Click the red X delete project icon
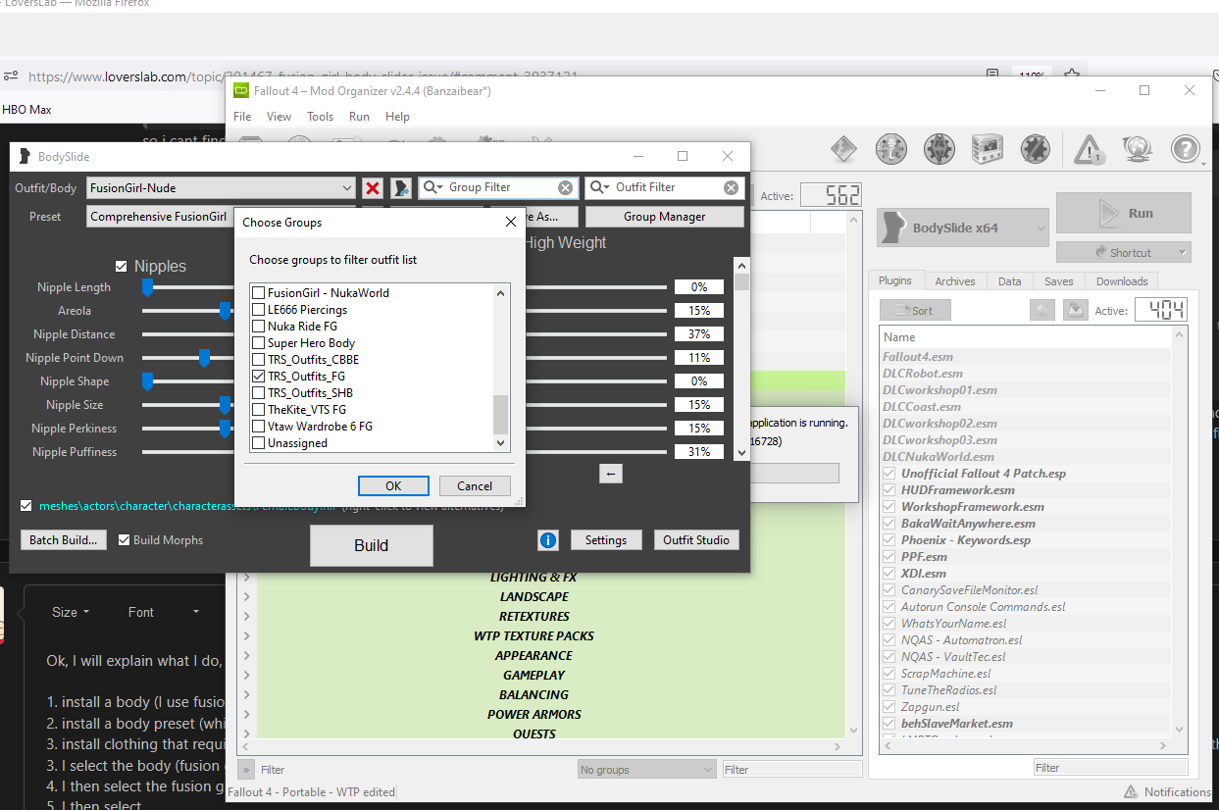This screenshot has width=1219, height=810. pyautogui.click(x=373, y=188)
